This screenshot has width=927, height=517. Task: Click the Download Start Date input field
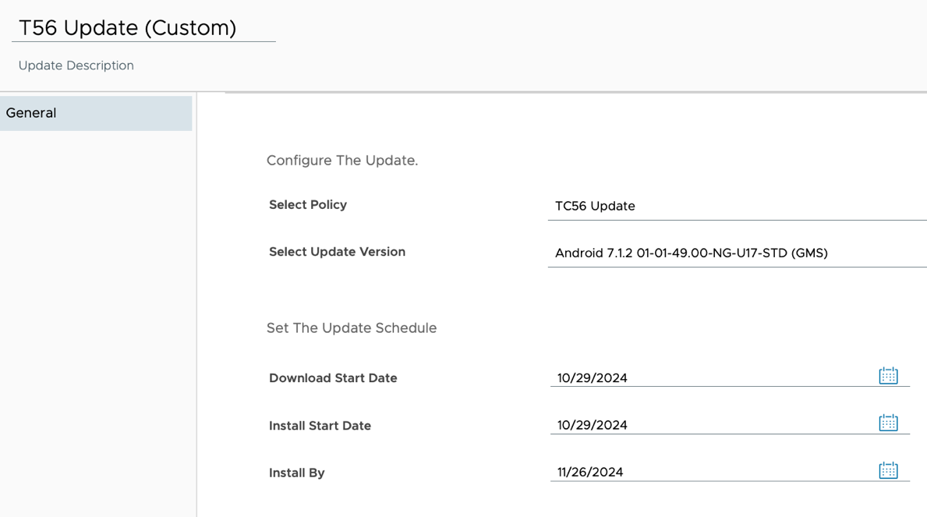click(x=709, y=378)
